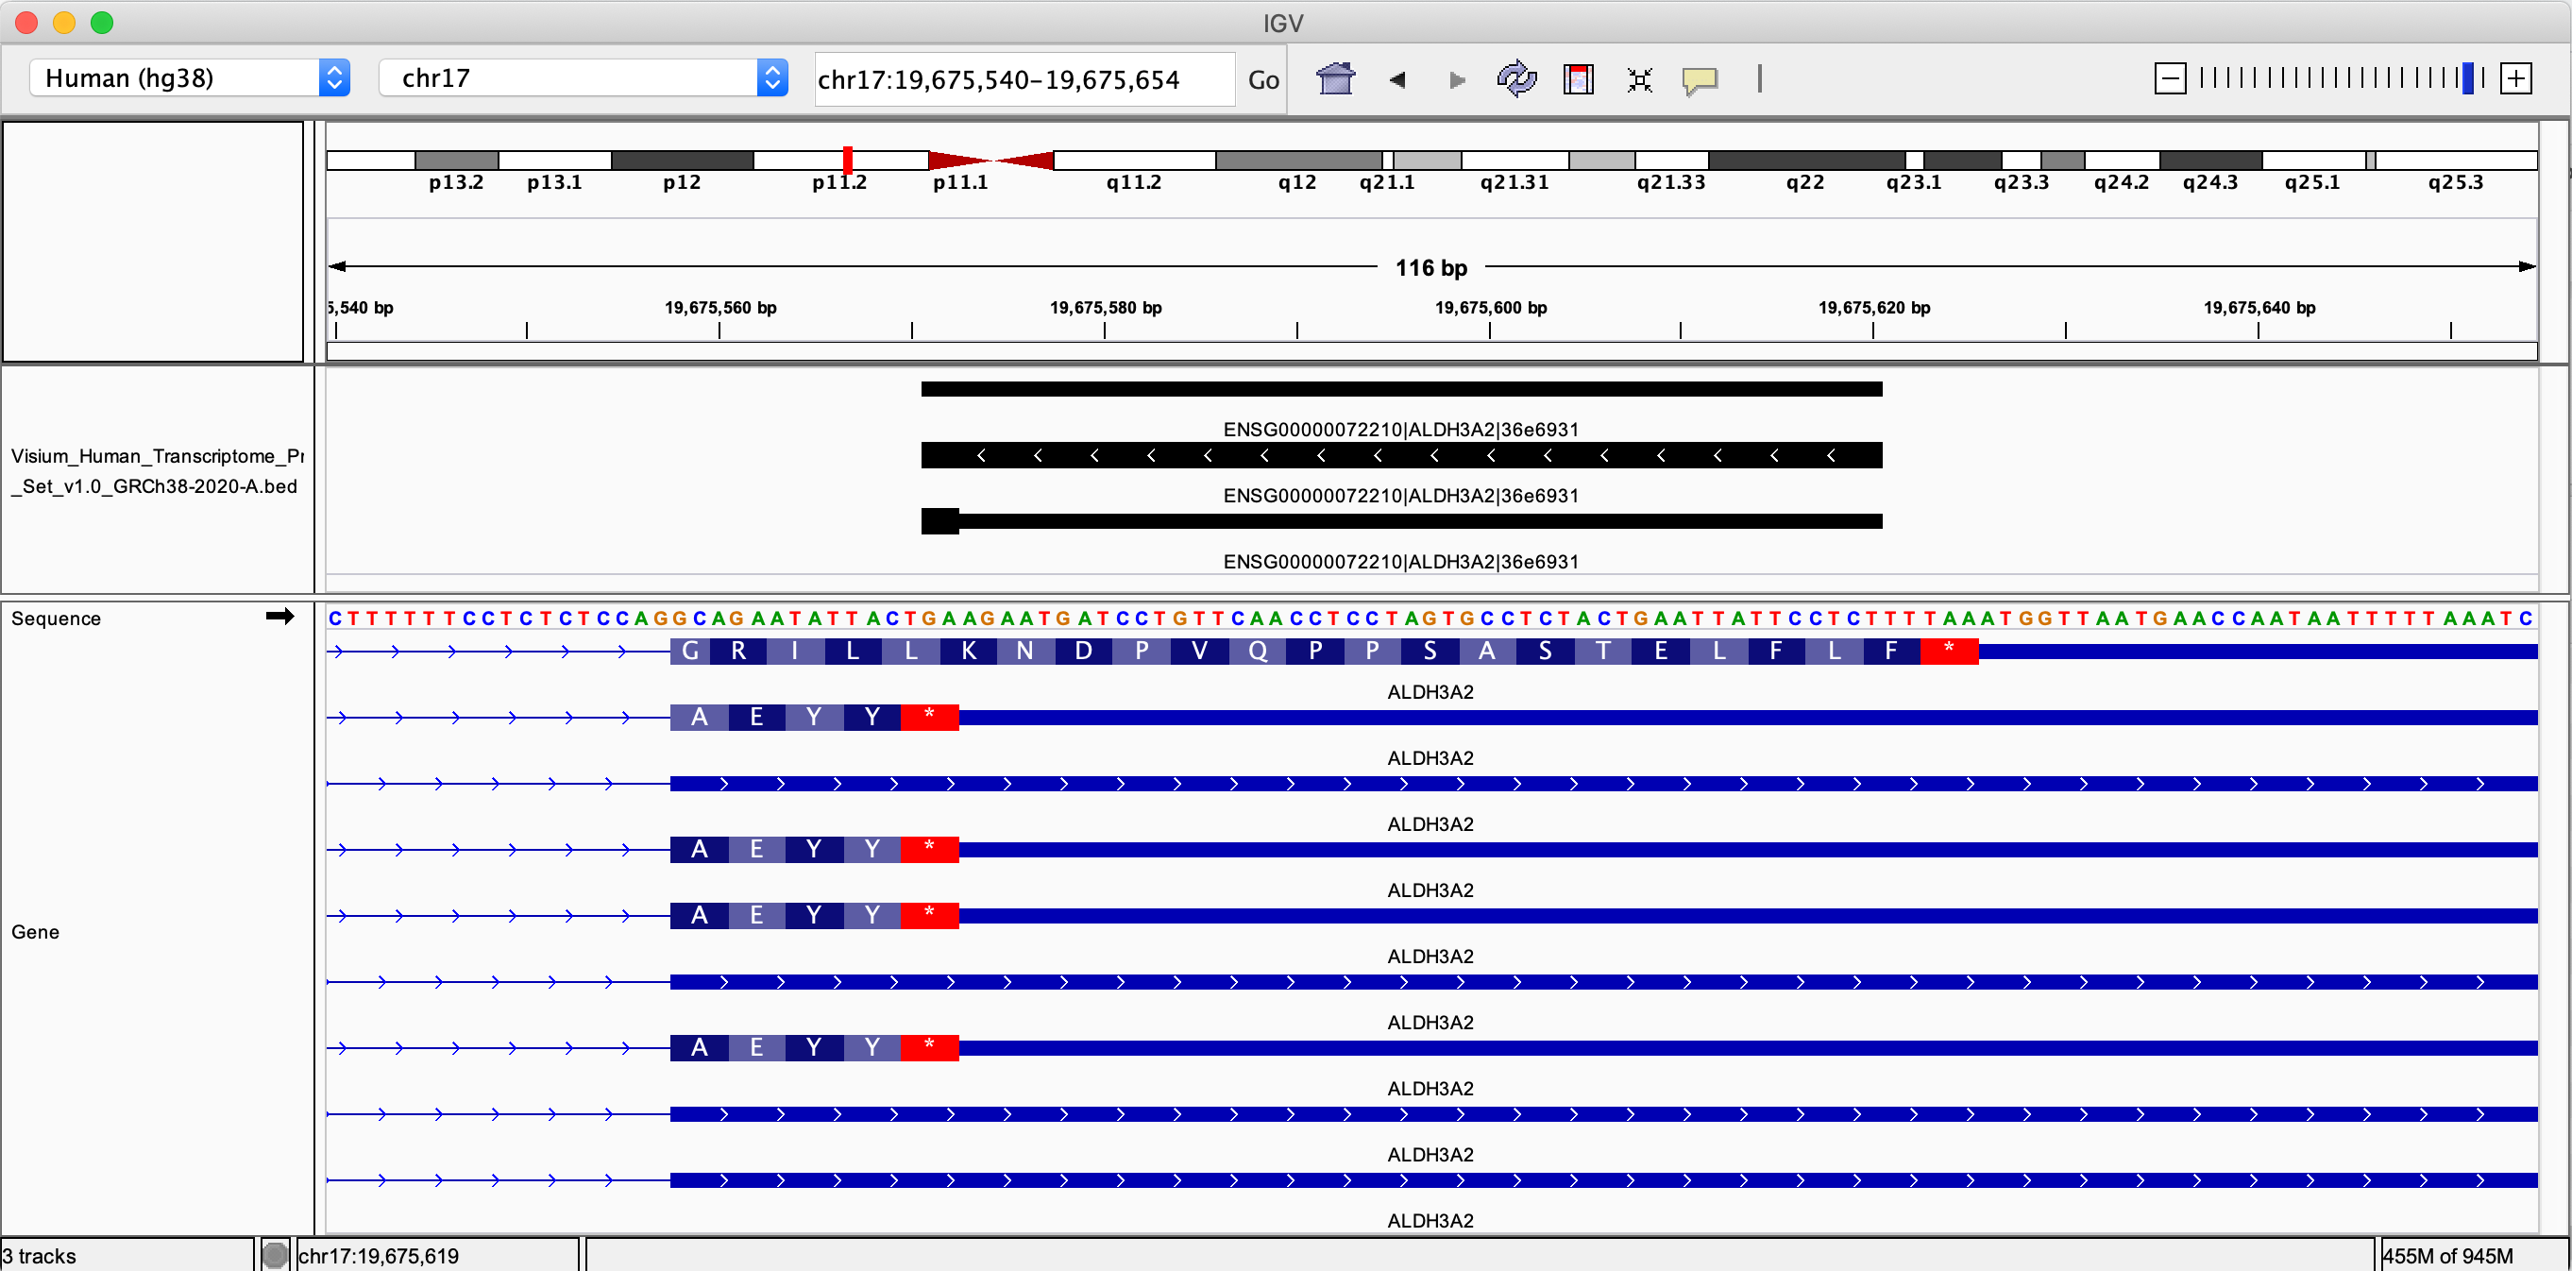Click the first ENSG00000072210 probe feature bar
The width and height of the screenshot is (2572, 1271).
[x=1401, y=389]
